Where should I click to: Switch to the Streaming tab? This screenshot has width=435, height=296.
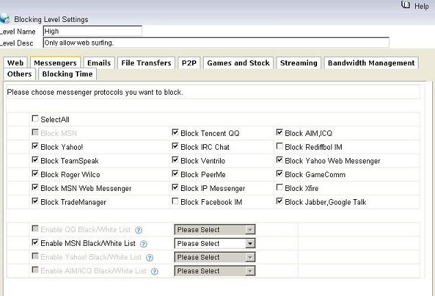[x=298, y=62]
